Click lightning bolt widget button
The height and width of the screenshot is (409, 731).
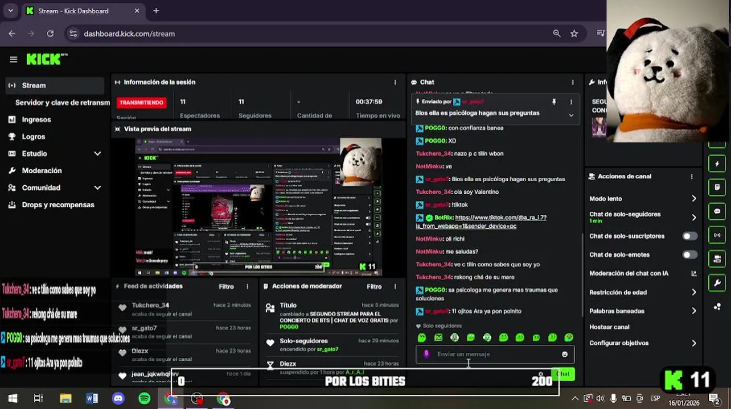(x=717, y=164)
